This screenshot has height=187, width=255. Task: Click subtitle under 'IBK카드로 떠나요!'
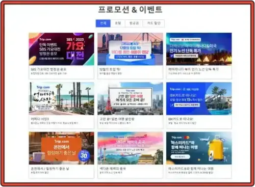coord(182,123)
